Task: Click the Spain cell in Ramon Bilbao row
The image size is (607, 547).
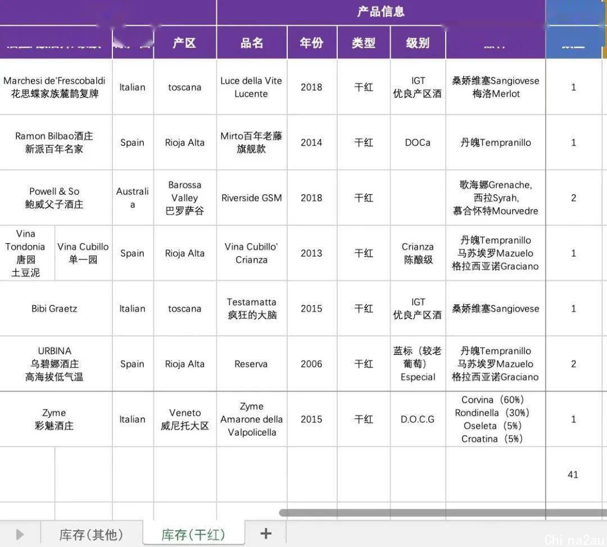Action: point(133,142)
